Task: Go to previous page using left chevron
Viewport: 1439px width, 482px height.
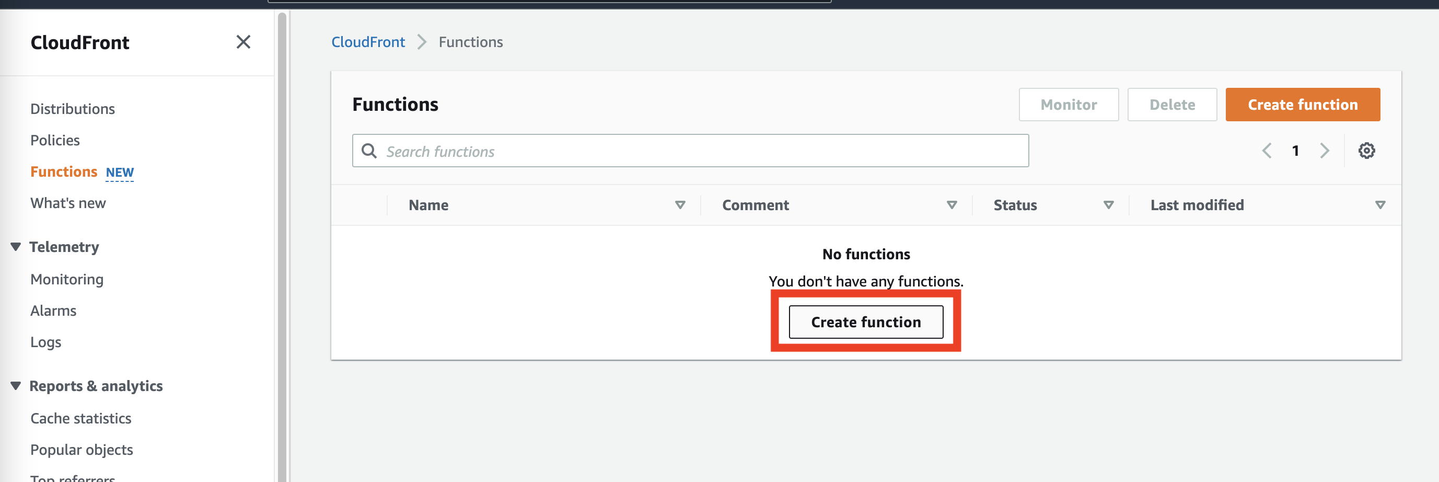Action: pos(1267,151)
